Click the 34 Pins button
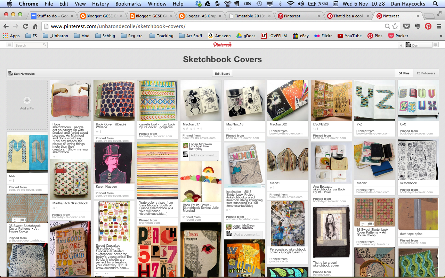 [404, 73]
